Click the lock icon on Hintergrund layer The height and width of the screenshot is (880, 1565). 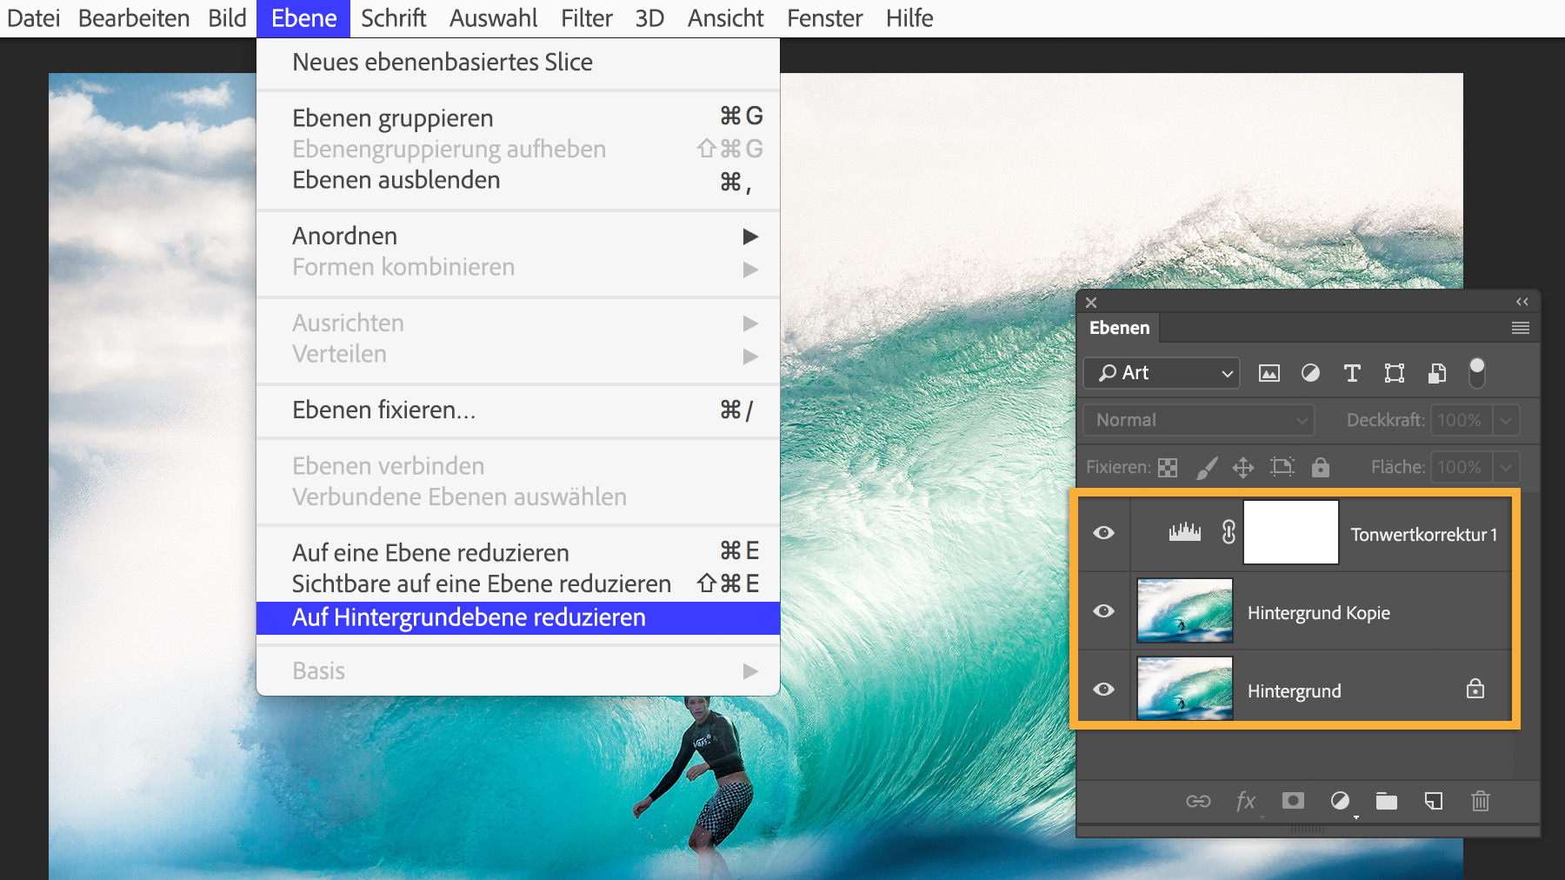[1475, 689]
